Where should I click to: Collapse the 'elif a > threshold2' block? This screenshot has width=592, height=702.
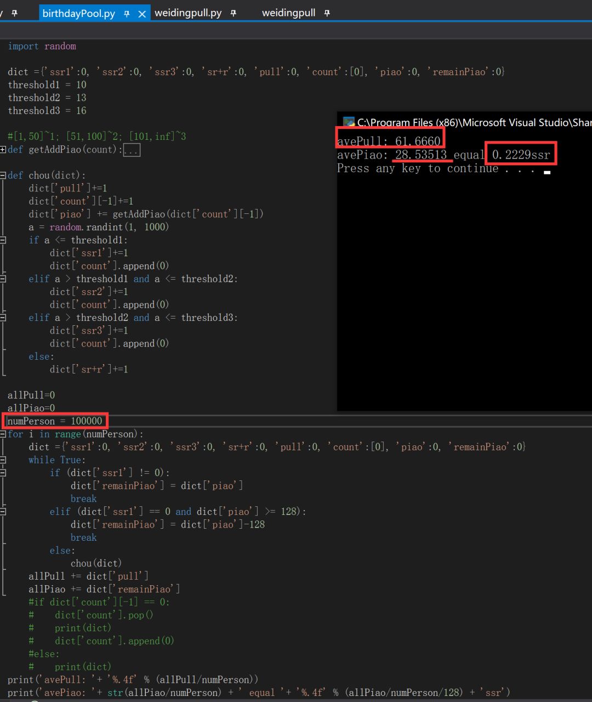[x=3, y=318]
